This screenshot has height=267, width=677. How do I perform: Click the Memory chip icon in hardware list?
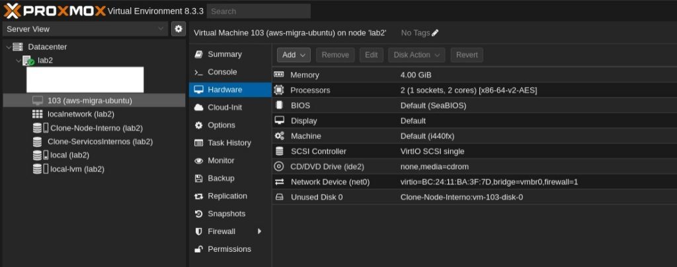pos(279,75)
